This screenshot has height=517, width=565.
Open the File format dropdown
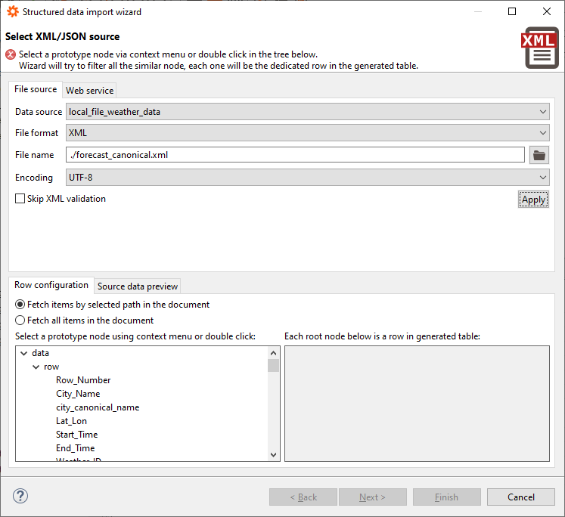[306, 133]
